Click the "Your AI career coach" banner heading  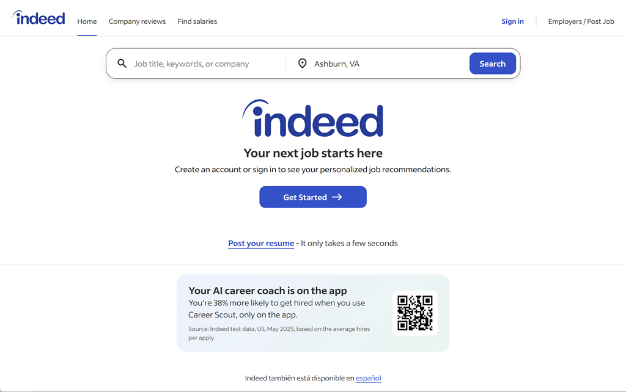(x=268, y=291)
